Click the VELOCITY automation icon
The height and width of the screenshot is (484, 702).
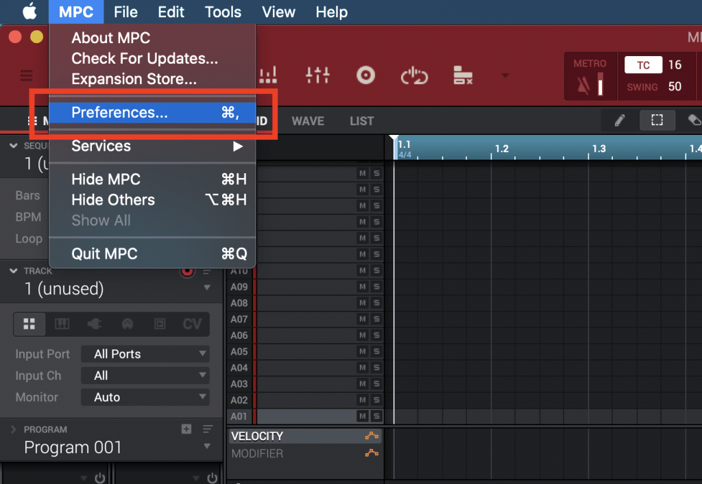[x=372, y=435]
